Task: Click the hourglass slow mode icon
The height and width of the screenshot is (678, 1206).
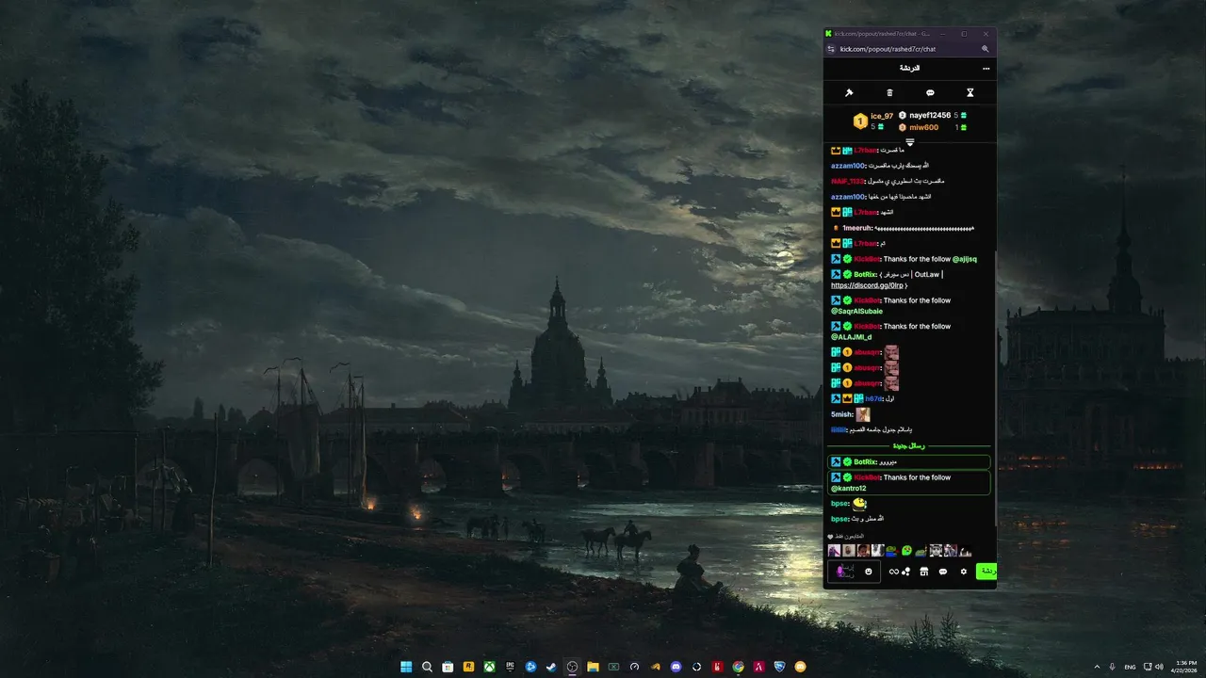Action: [970, 93]
